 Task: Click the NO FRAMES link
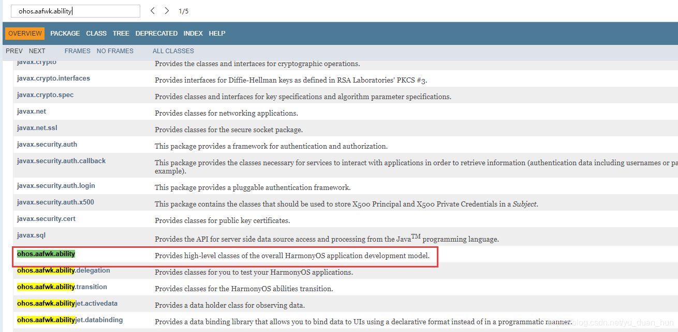click(x=115, y=51)
